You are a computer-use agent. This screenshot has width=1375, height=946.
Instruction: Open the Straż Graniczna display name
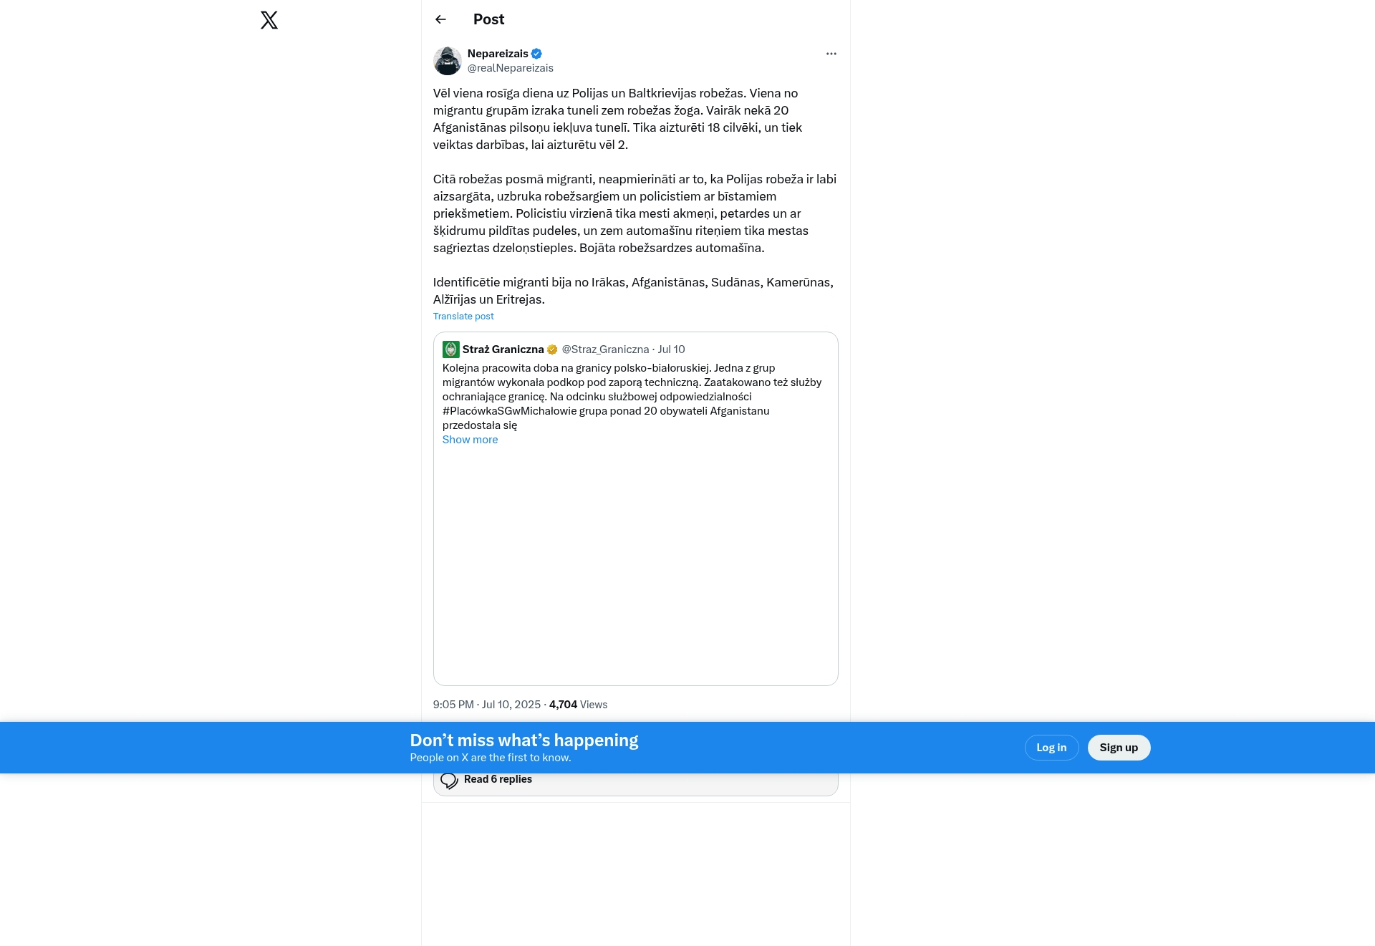(503, 349)
